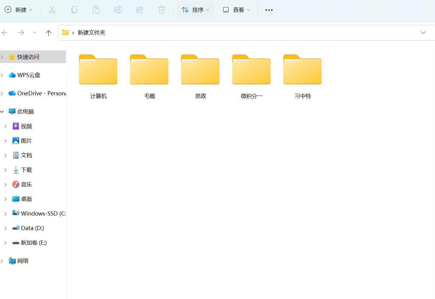The height and width of the screenshot is (299, 435).
Task: Select 快速访问 in the navigation pane
Action: [28, 57]
